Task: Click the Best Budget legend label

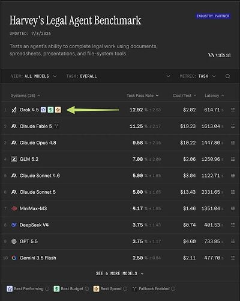Action: (72, 289)
